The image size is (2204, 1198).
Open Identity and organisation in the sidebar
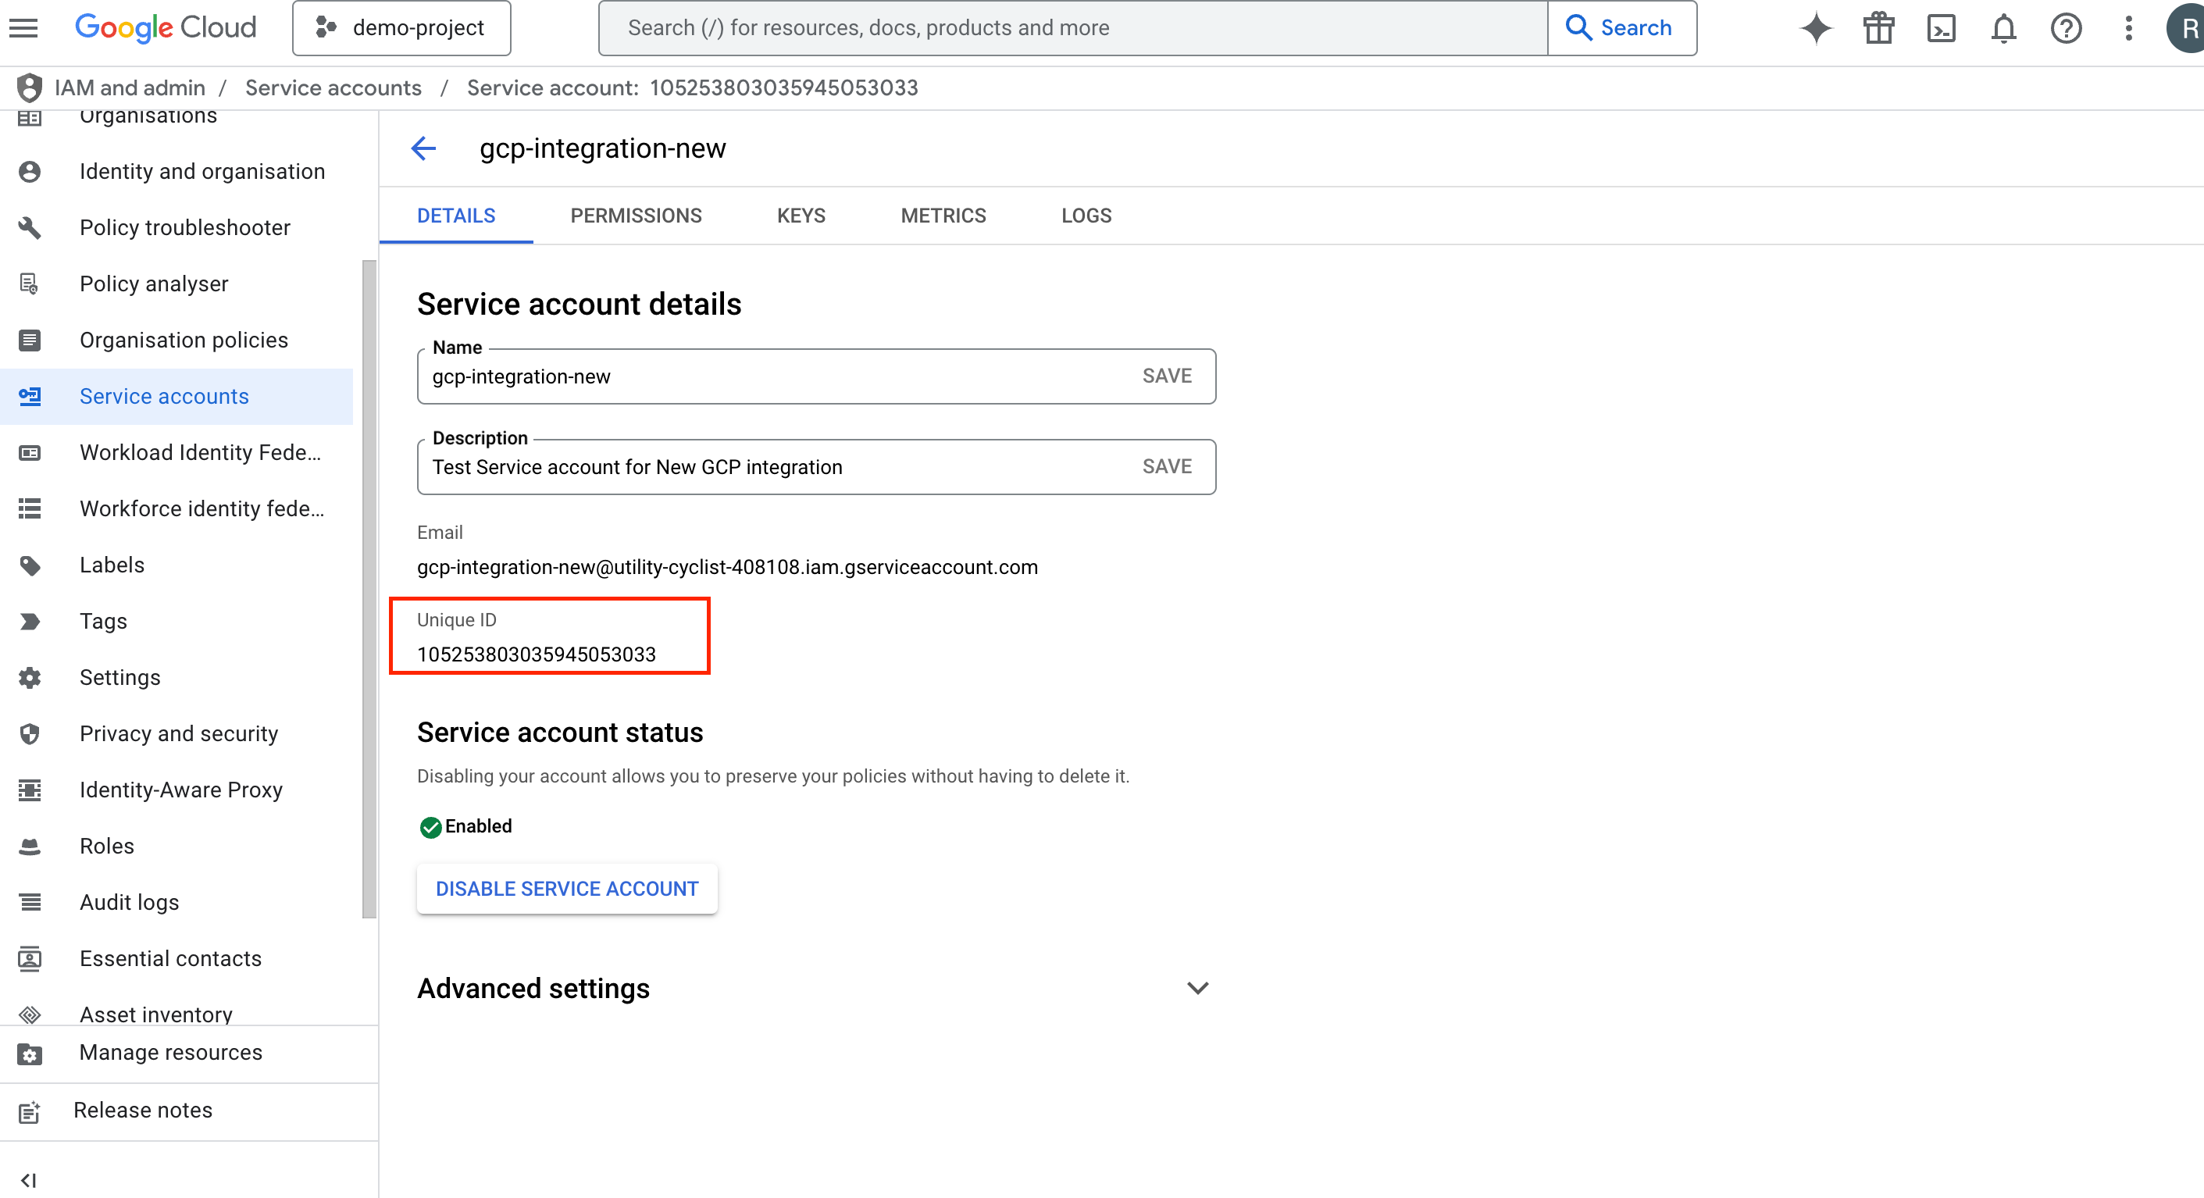point(177,171)
